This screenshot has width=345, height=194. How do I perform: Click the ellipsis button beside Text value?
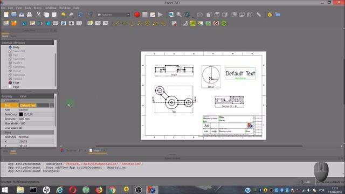coord(52,106)
